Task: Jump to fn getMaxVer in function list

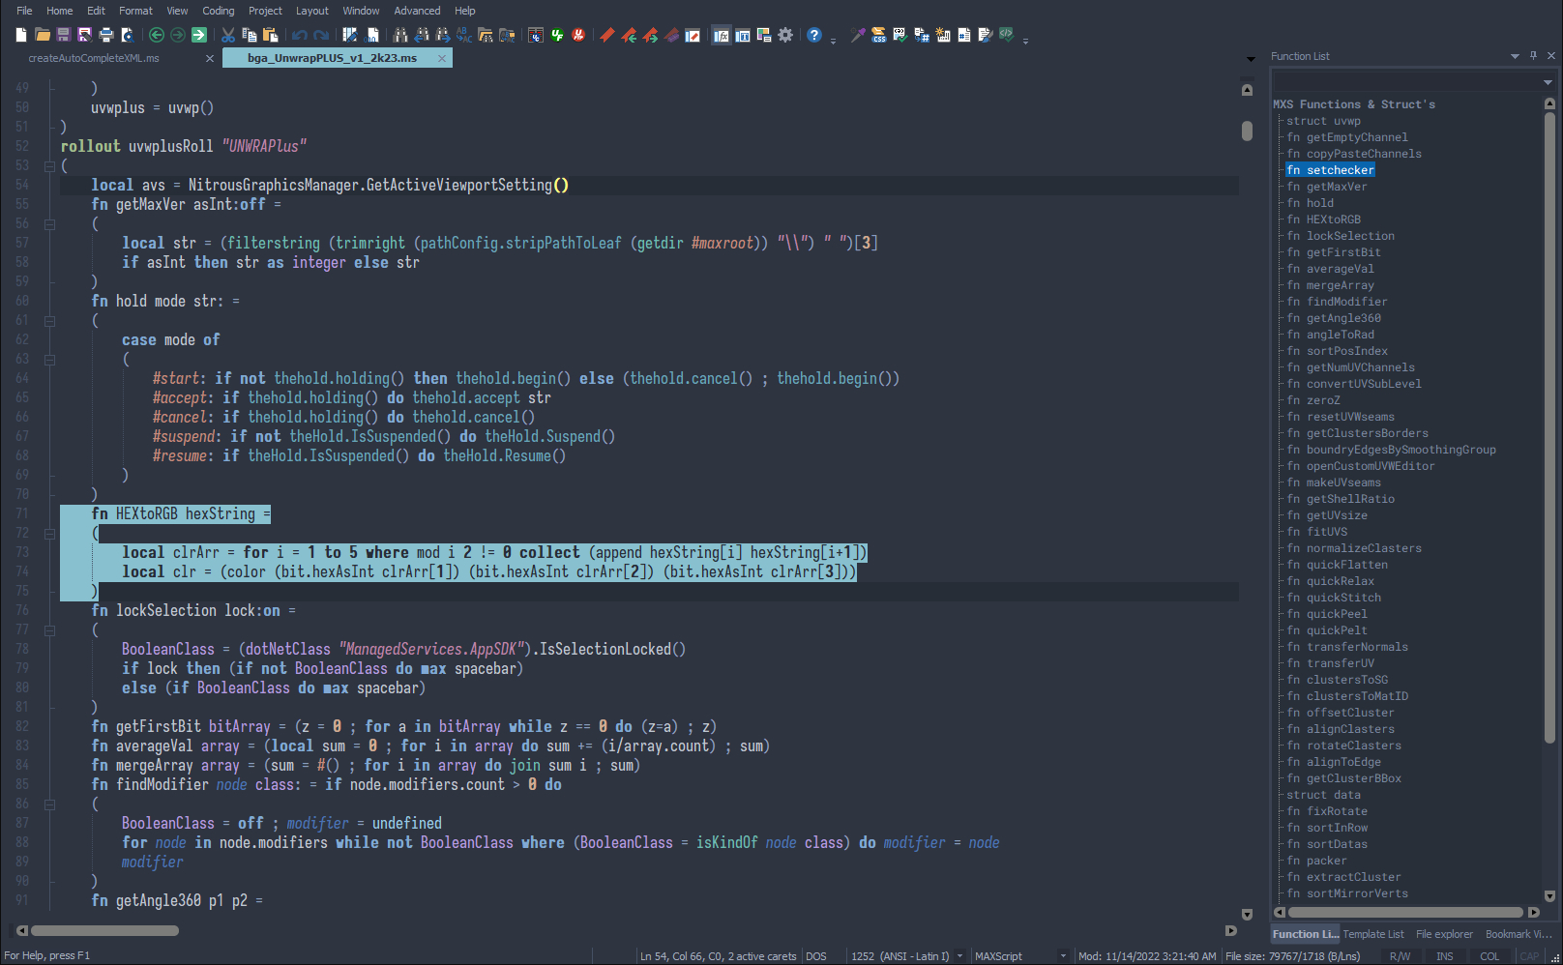Action: 1327,187
